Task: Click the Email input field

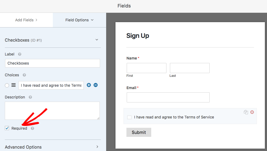Action: 168,97
